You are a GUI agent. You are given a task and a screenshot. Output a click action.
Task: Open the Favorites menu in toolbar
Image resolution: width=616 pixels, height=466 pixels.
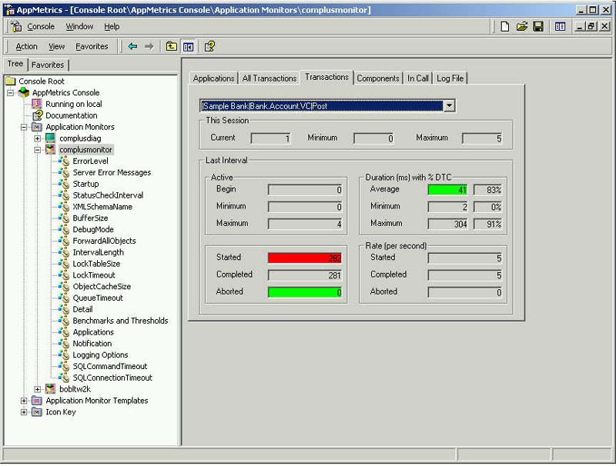92,47
